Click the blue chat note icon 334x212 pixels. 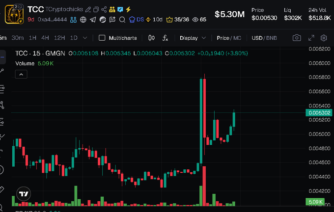120,9
